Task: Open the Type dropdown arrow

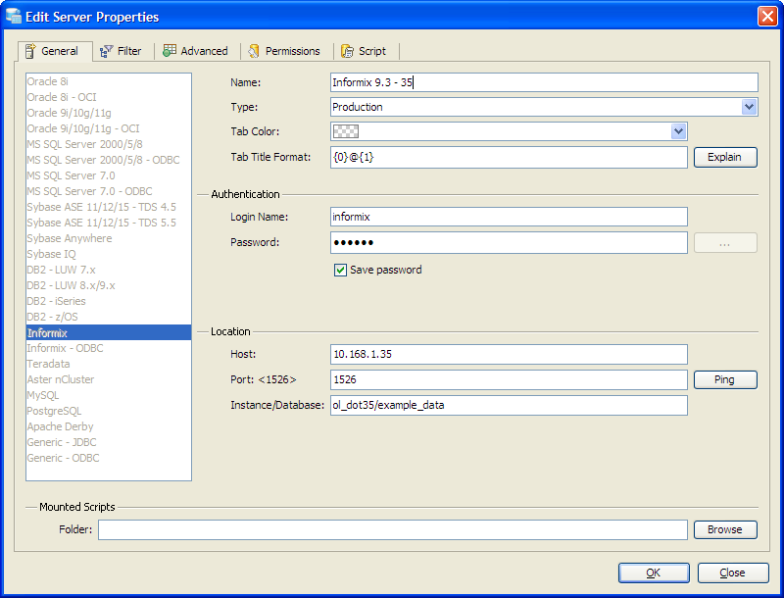Action: (749, 107)
